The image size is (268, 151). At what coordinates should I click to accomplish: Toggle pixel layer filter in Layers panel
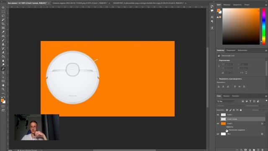243,102
